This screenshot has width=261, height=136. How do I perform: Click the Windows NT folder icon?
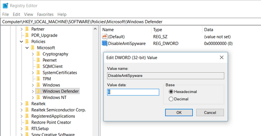click(x=38, y=98)
